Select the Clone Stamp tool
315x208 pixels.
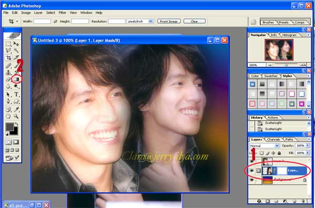[8, 72]
